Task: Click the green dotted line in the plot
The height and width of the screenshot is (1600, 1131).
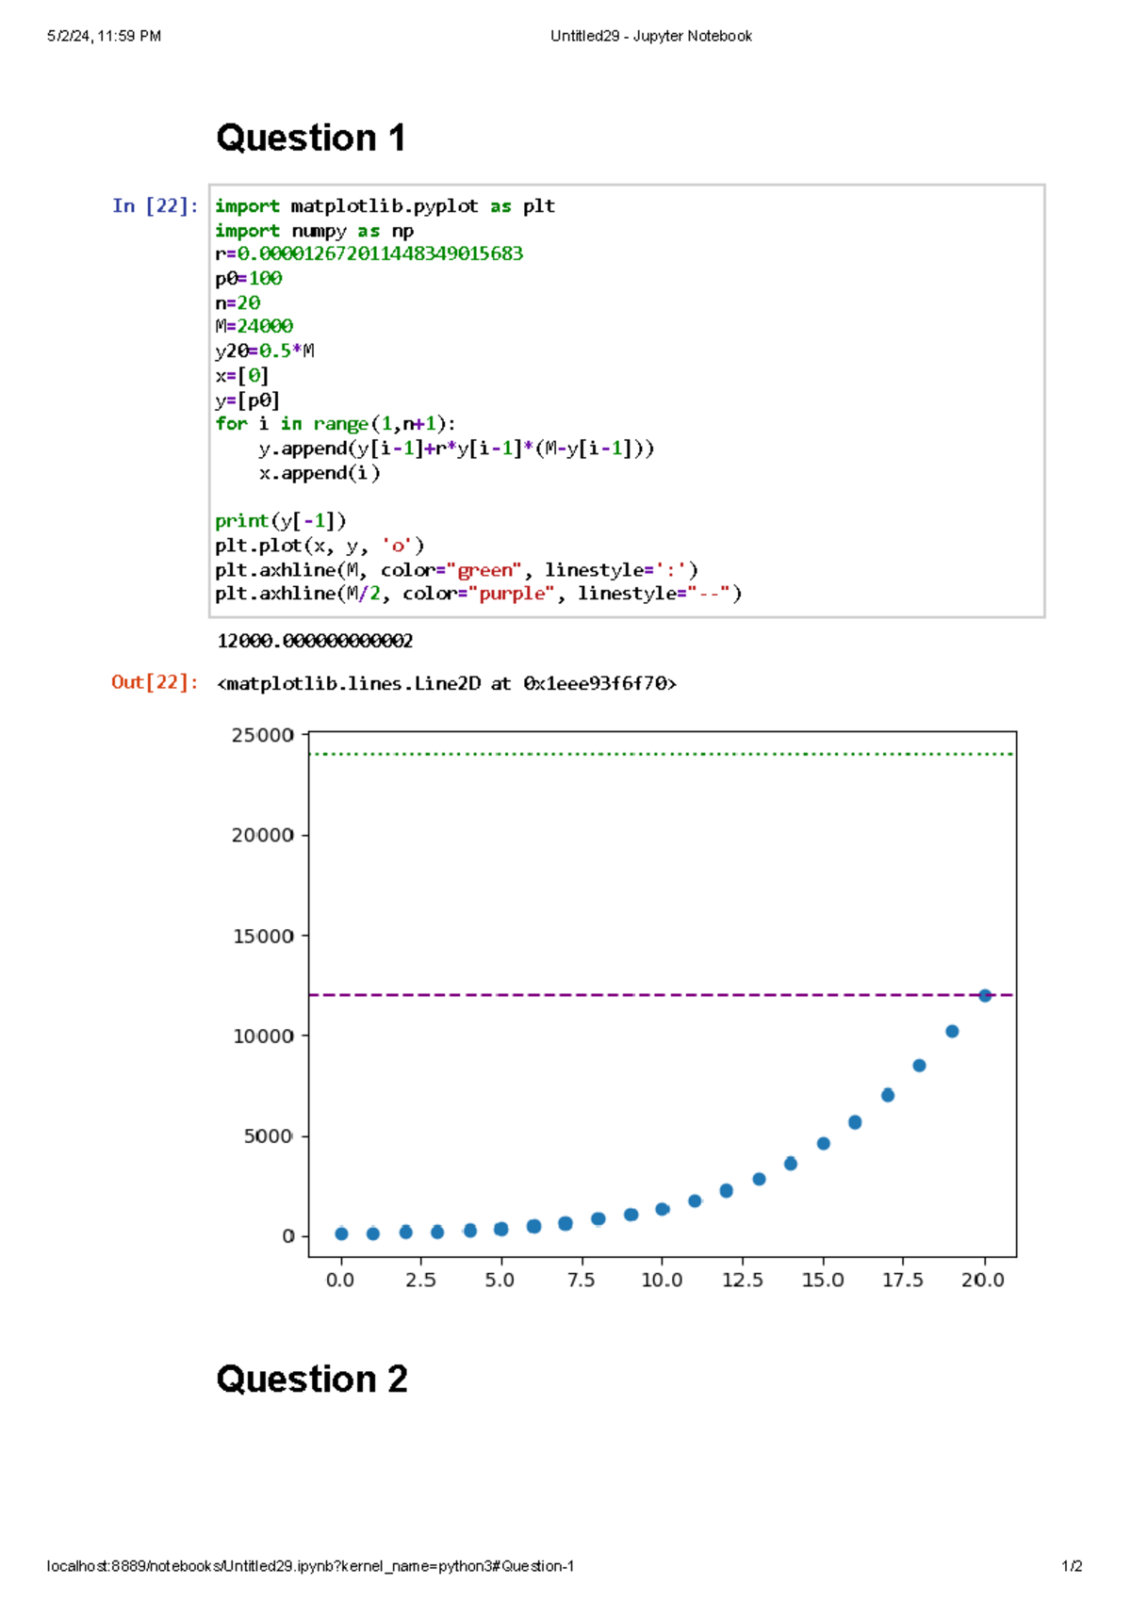Action: coord(662,754)
